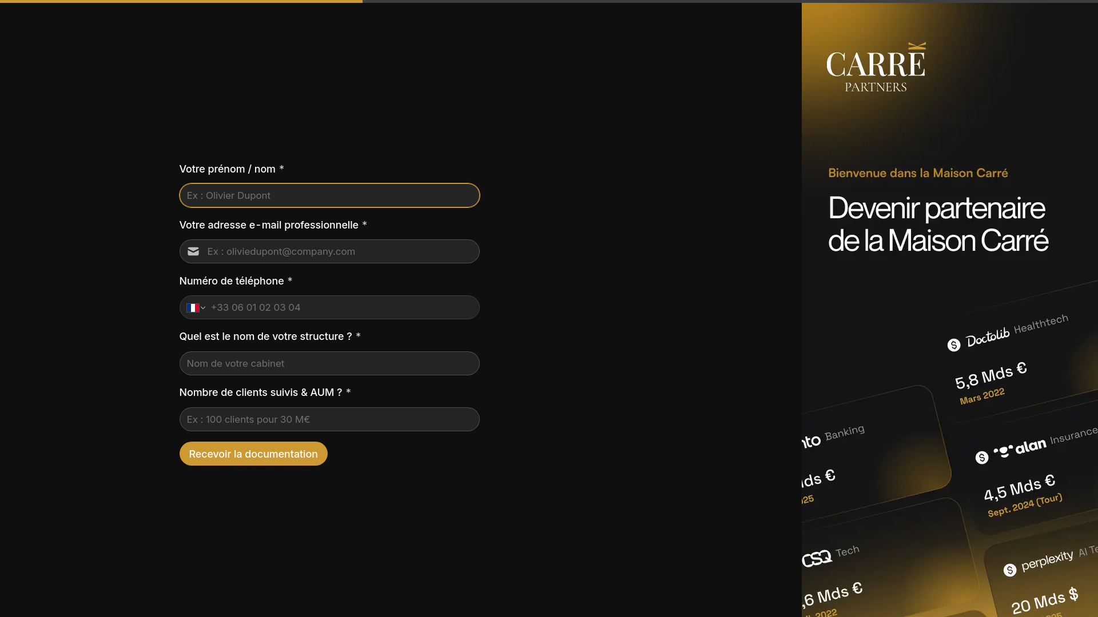Click the alan logo on Insurance card
This screenshot has height=617, width=1098.
tap(1020, 448)
